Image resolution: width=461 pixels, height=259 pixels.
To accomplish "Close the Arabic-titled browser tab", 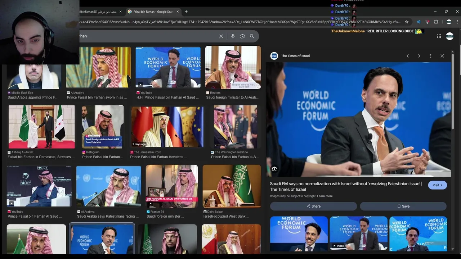I will (x=120, y=12).
